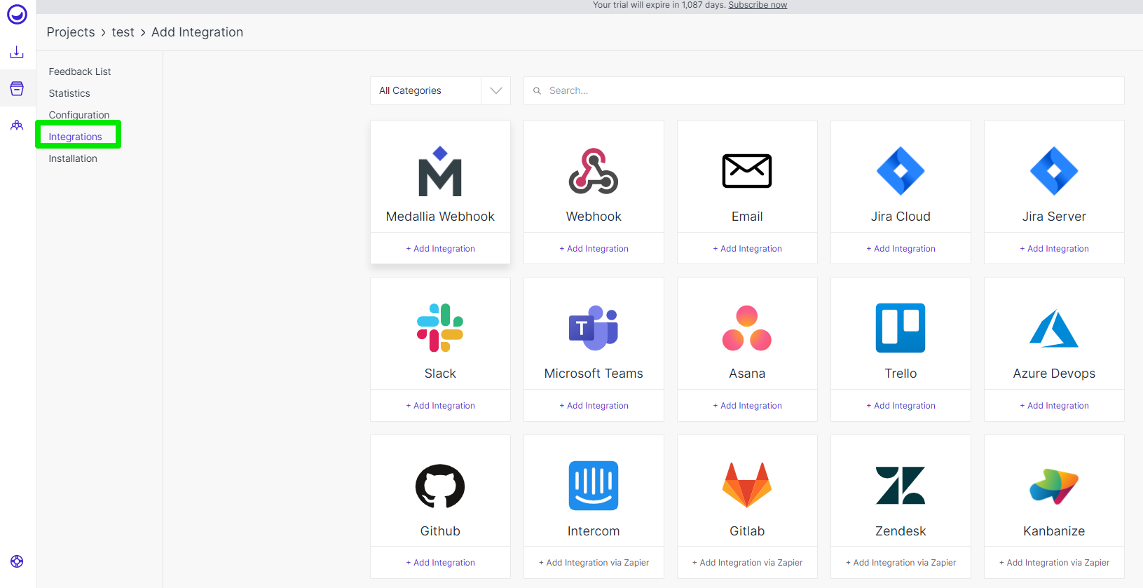Add Integration for Email
This screenshot has width=1143, height=588.
pyautogui.click(x=747, y=249)
